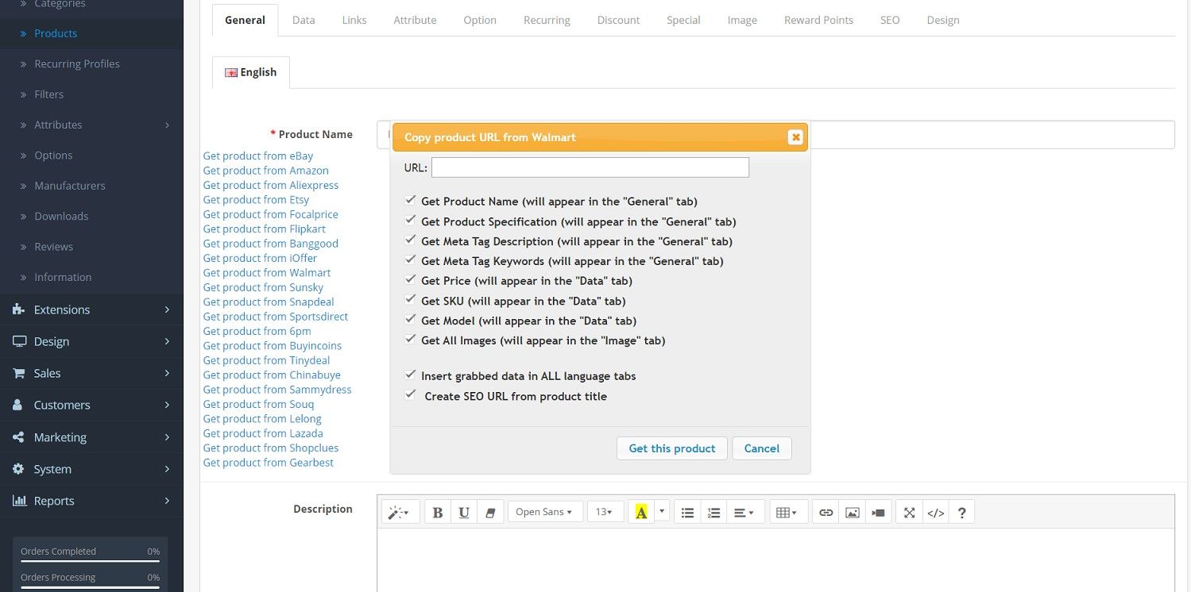Disable Create SEO URL from product title
Viewport: 1191px width, 592px height.
click(x=411, y=395)
